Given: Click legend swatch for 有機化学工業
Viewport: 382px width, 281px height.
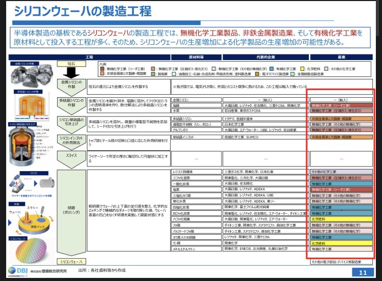Looking at the screenshot, I should tap(271, 69).
